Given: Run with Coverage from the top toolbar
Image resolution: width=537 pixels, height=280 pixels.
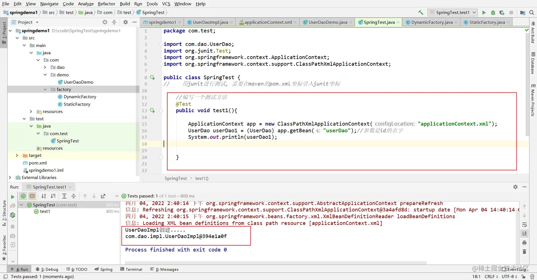Looking at the screenshot, I should [x=502, y=12].
